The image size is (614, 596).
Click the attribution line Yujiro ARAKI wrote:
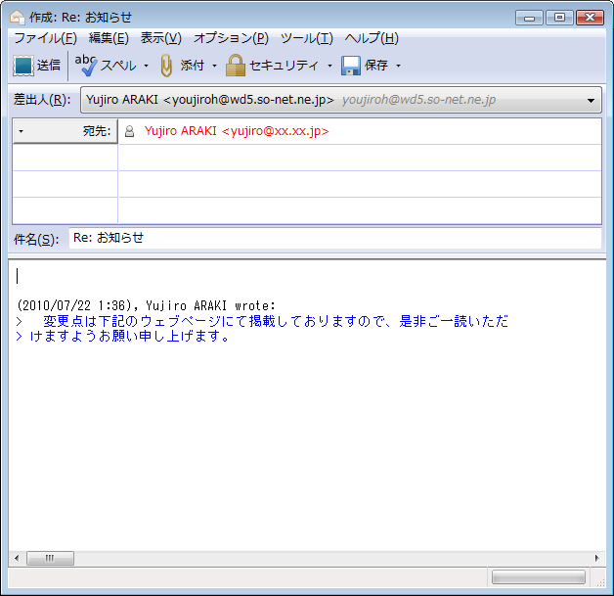pos(146,305)
